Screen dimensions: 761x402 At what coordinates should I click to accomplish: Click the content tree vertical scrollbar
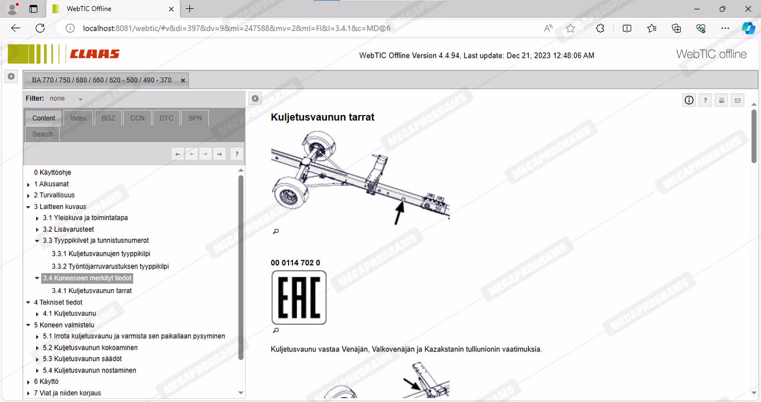241,267
